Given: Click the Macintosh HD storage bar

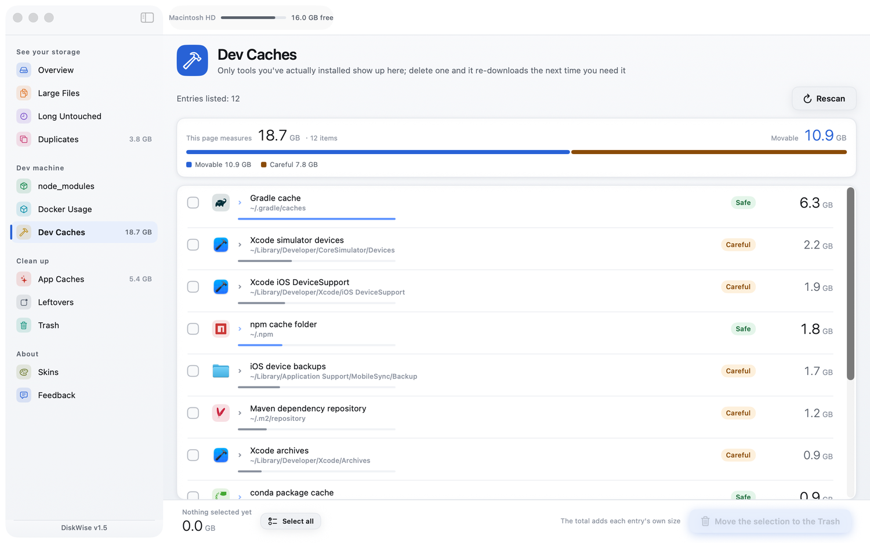Looking at the screenshot, I should [253, 17].
